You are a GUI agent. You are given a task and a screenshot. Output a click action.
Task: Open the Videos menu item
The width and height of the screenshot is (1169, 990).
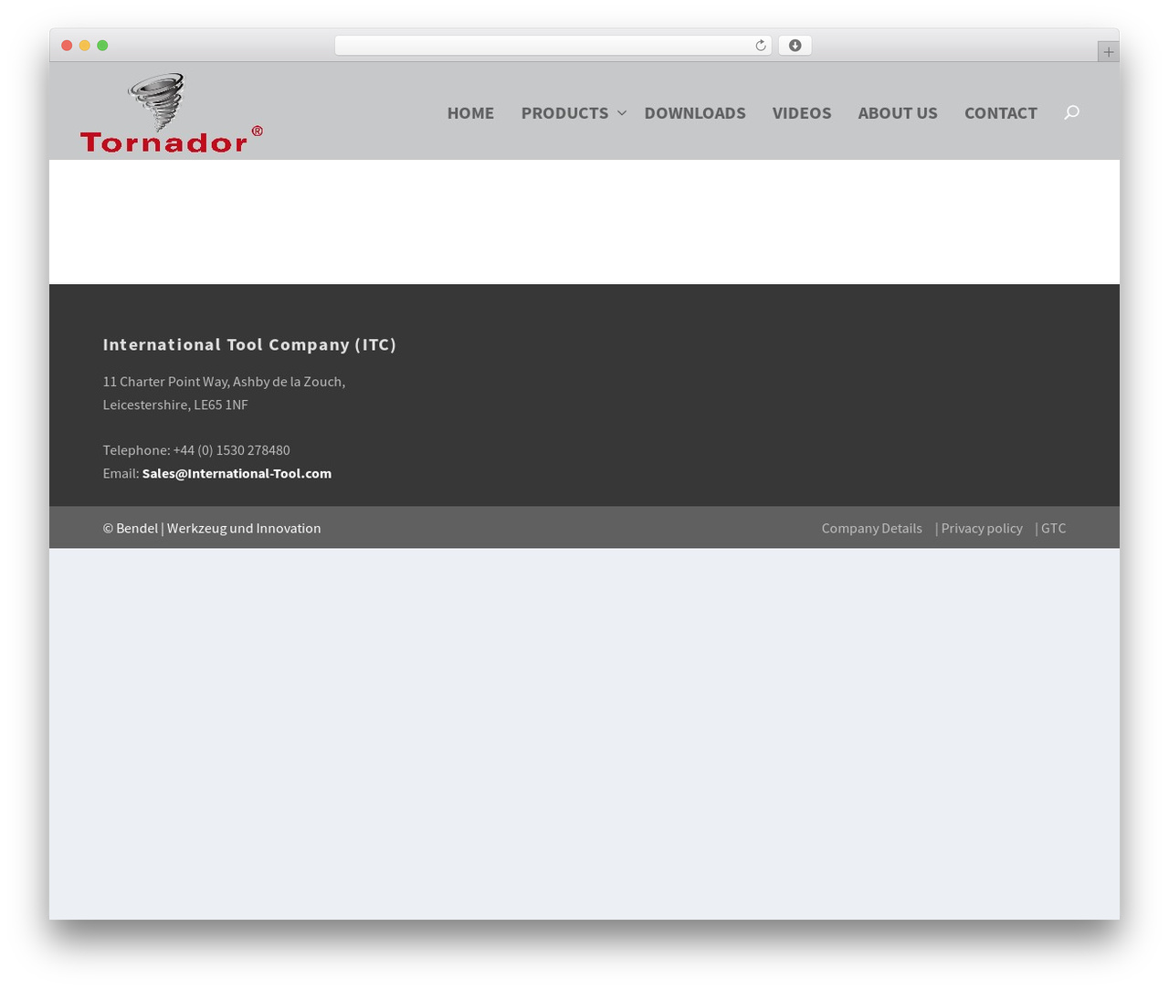click(x=802, y=112)
